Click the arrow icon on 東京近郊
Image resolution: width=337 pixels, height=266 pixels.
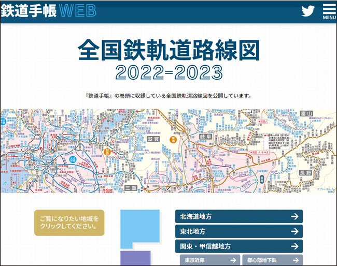click(x=233, y=260)
